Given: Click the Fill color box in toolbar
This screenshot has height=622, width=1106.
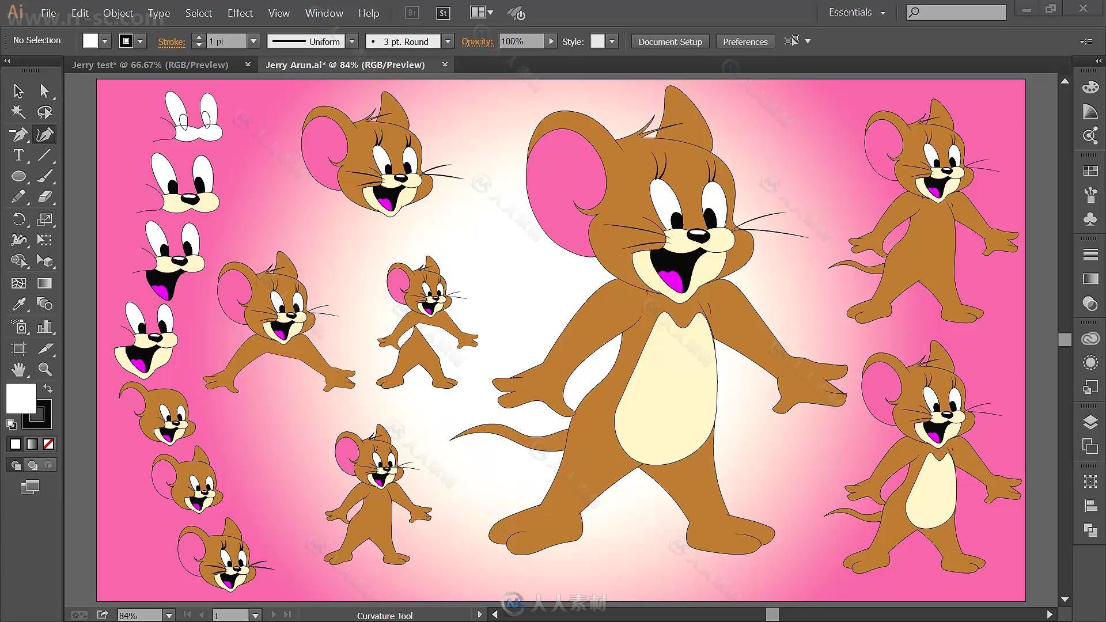Looking at the screenshot, I should pyautogui.click(x=21, y=398).
